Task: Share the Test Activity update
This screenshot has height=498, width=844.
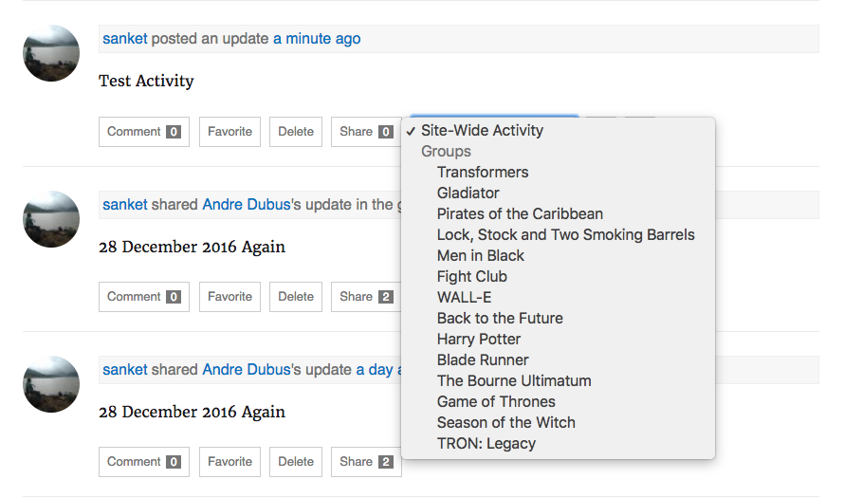Action: (x=365, y=132)
